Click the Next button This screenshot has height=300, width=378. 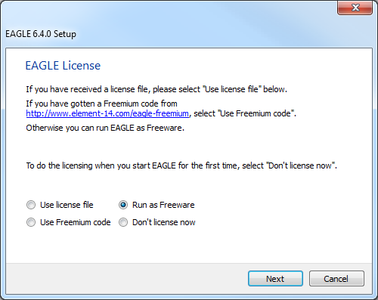point(275,279)
